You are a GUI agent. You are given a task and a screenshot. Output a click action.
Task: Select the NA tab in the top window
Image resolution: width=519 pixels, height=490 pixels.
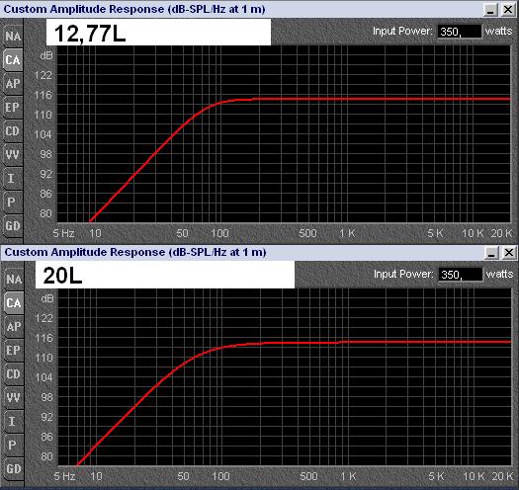tap(13, 37)
